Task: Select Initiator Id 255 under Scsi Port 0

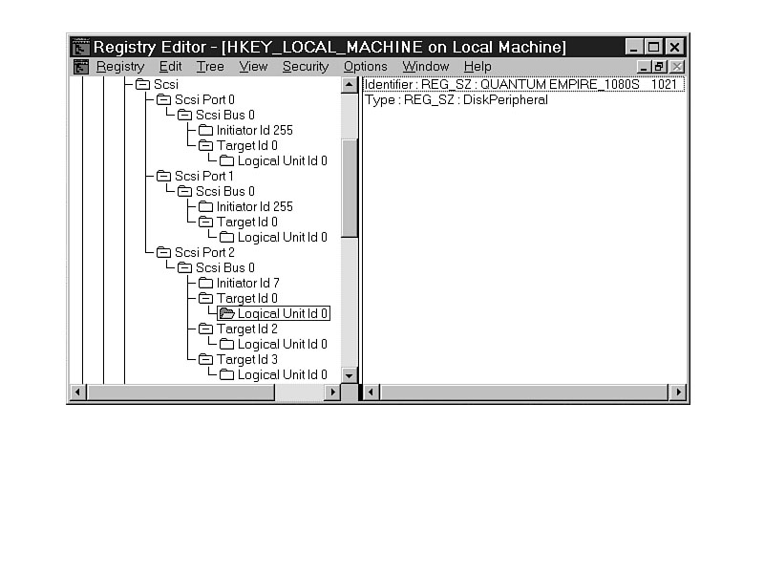Action: (x=254, y=130)
